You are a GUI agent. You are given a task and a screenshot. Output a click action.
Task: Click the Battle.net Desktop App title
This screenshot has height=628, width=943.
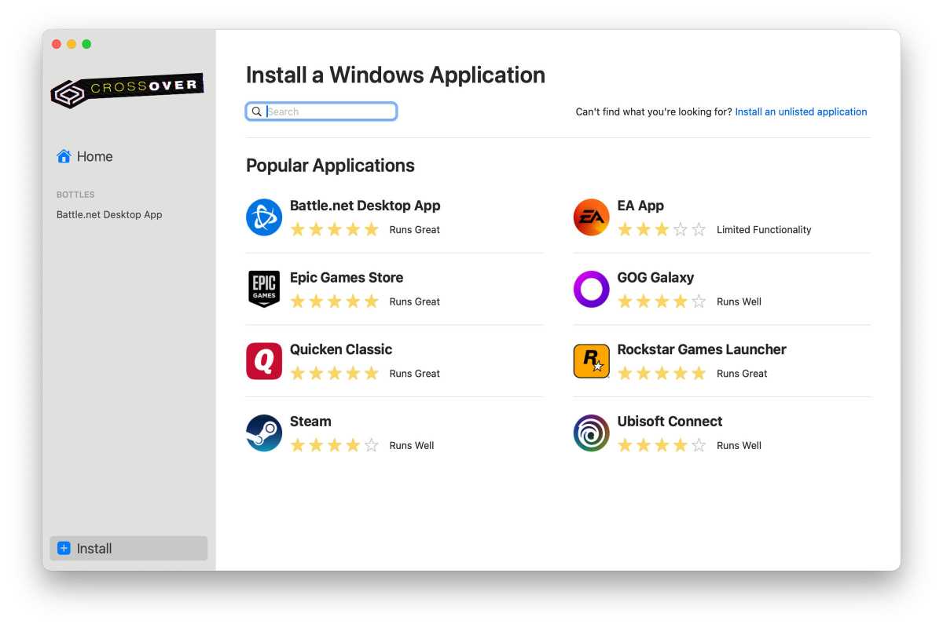pyautogui.click(x=365, y=206)
